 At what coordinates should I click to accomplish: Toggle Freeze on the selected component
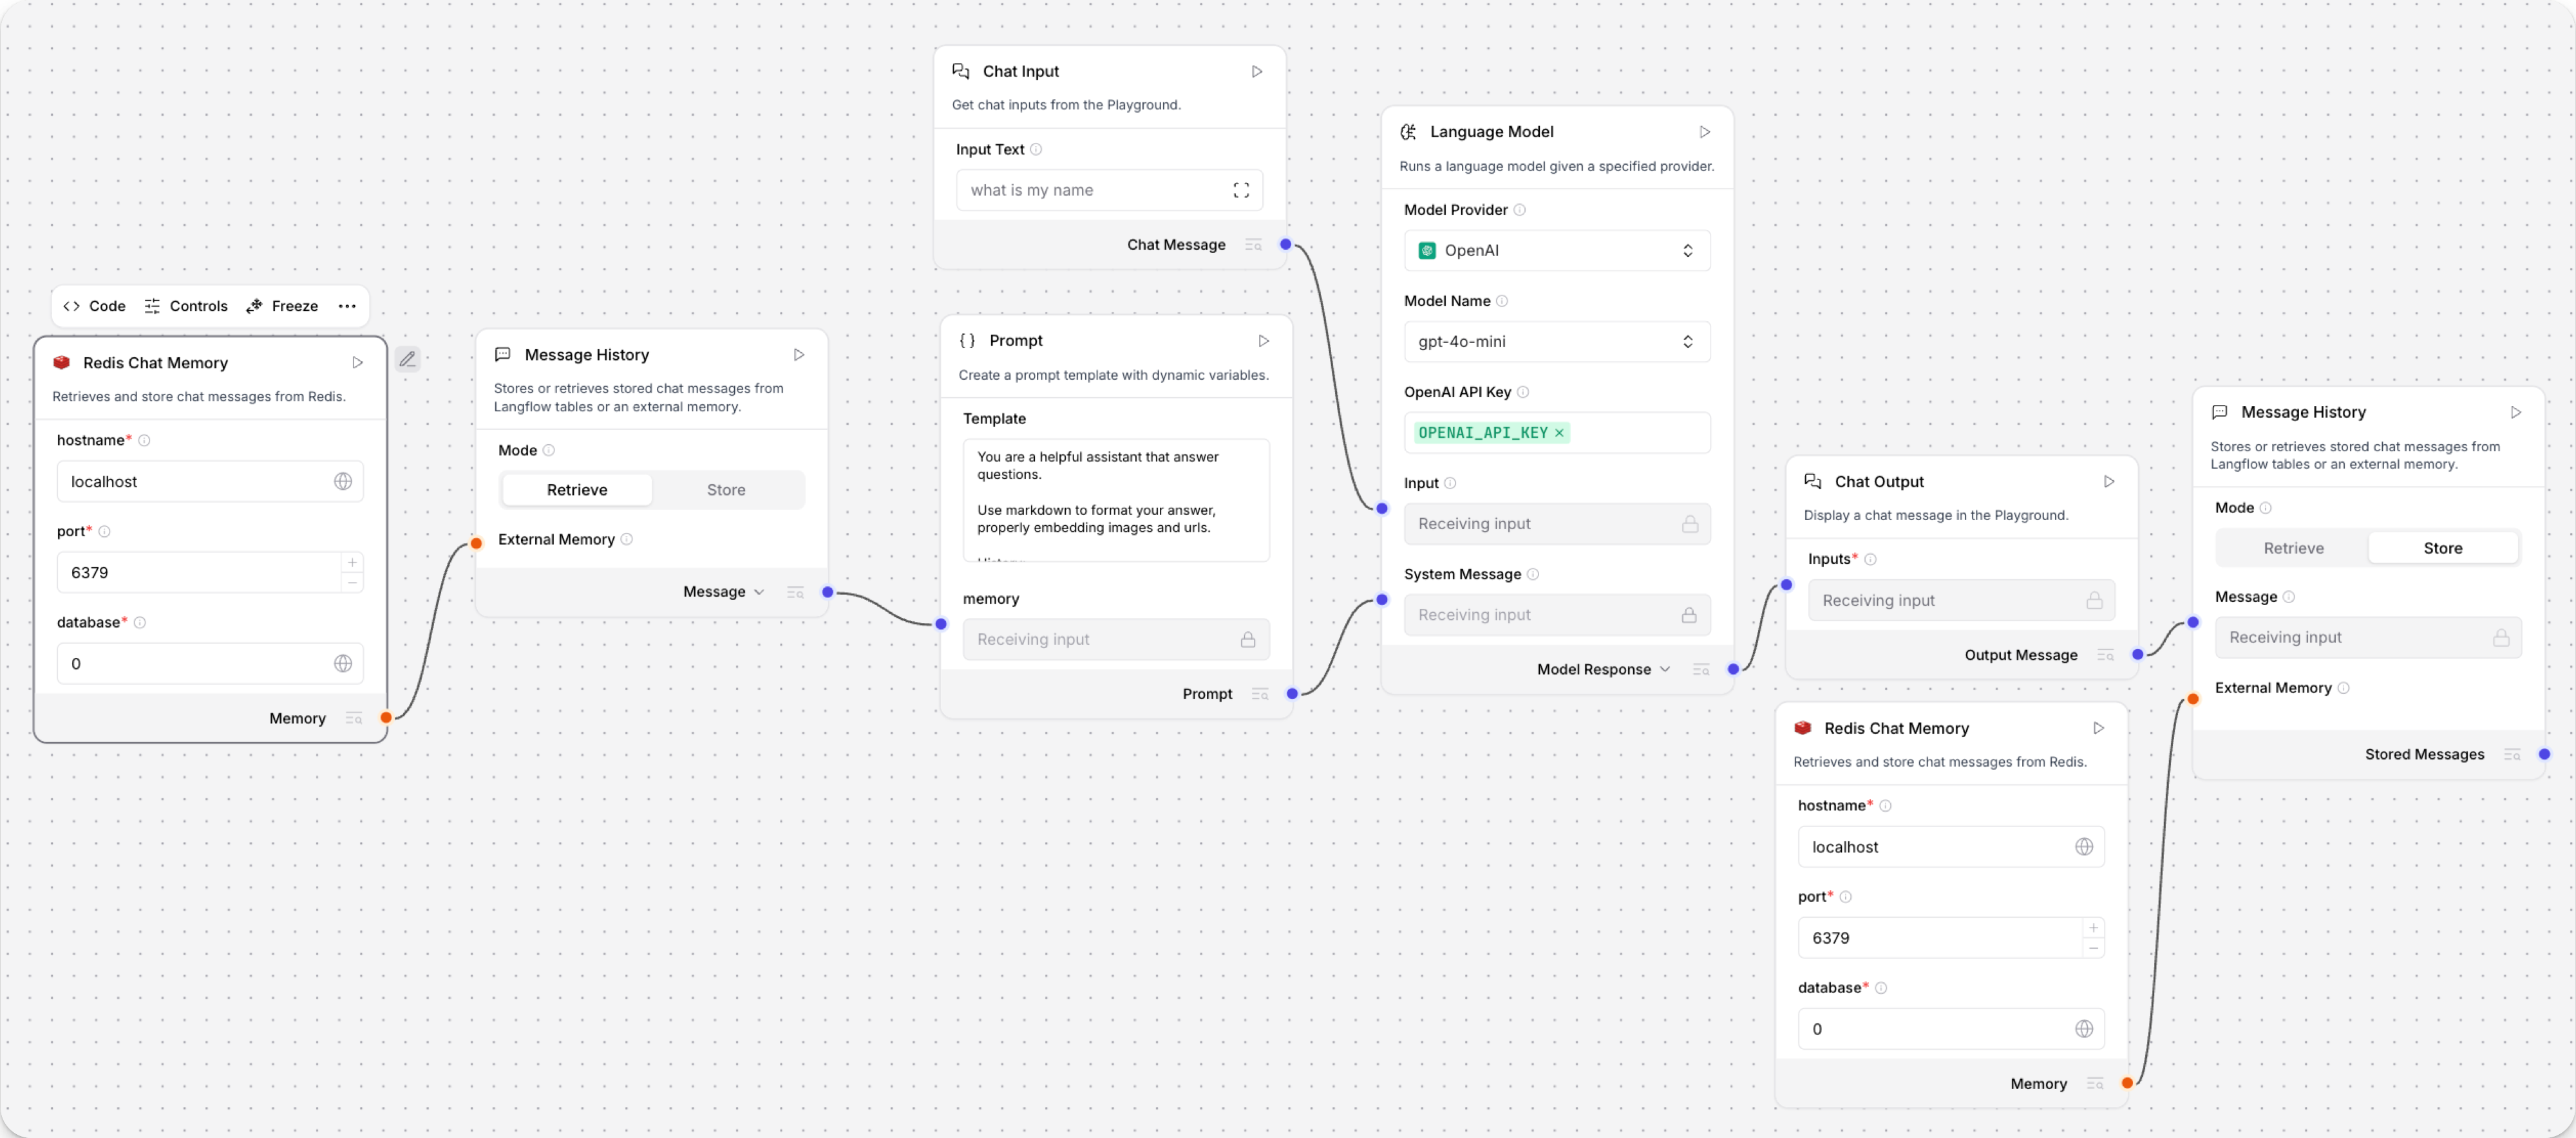[x=283, y=306]
